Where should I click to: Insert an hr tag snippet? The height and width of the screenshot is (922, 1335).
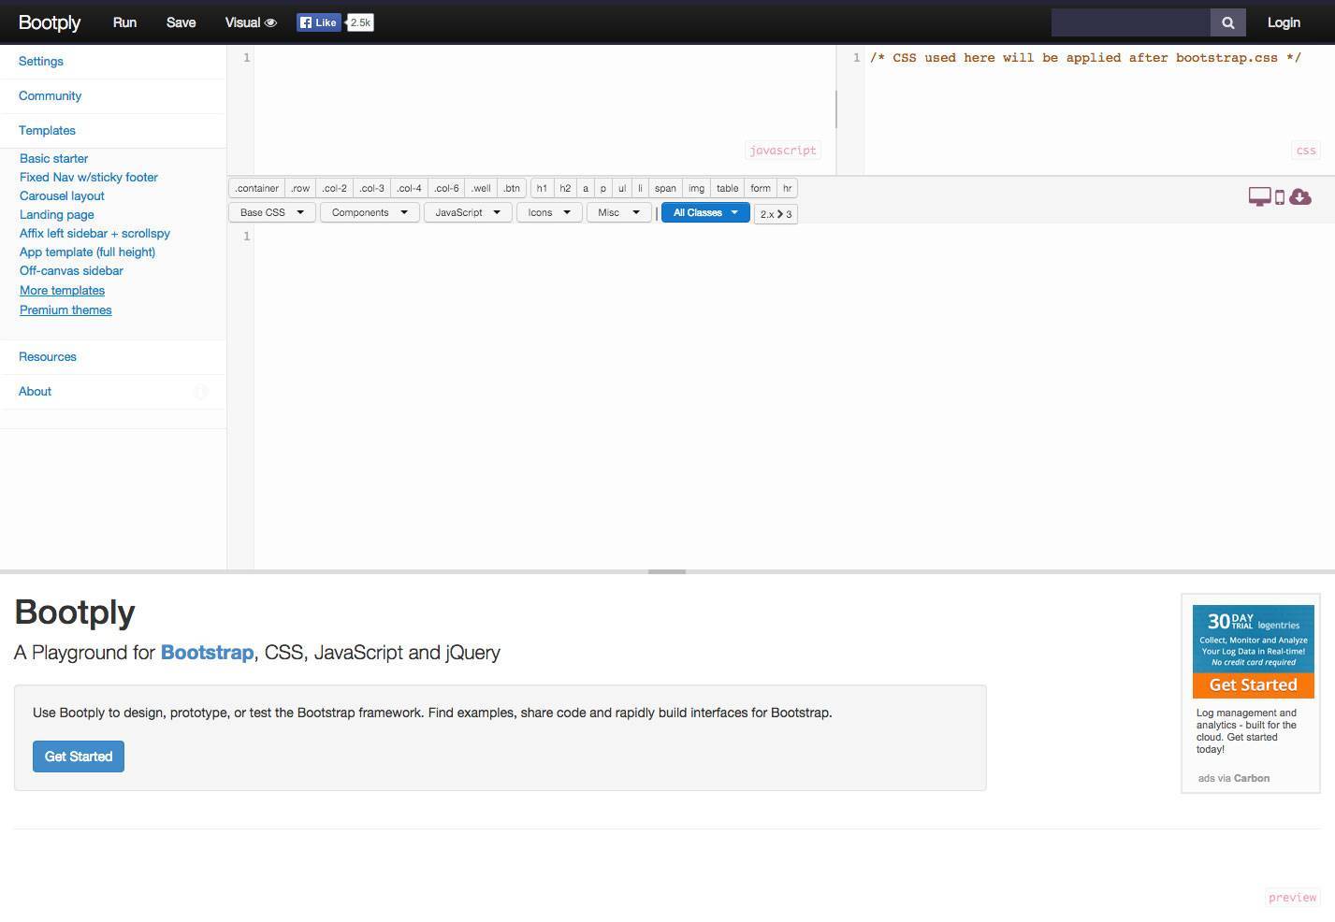788,189
